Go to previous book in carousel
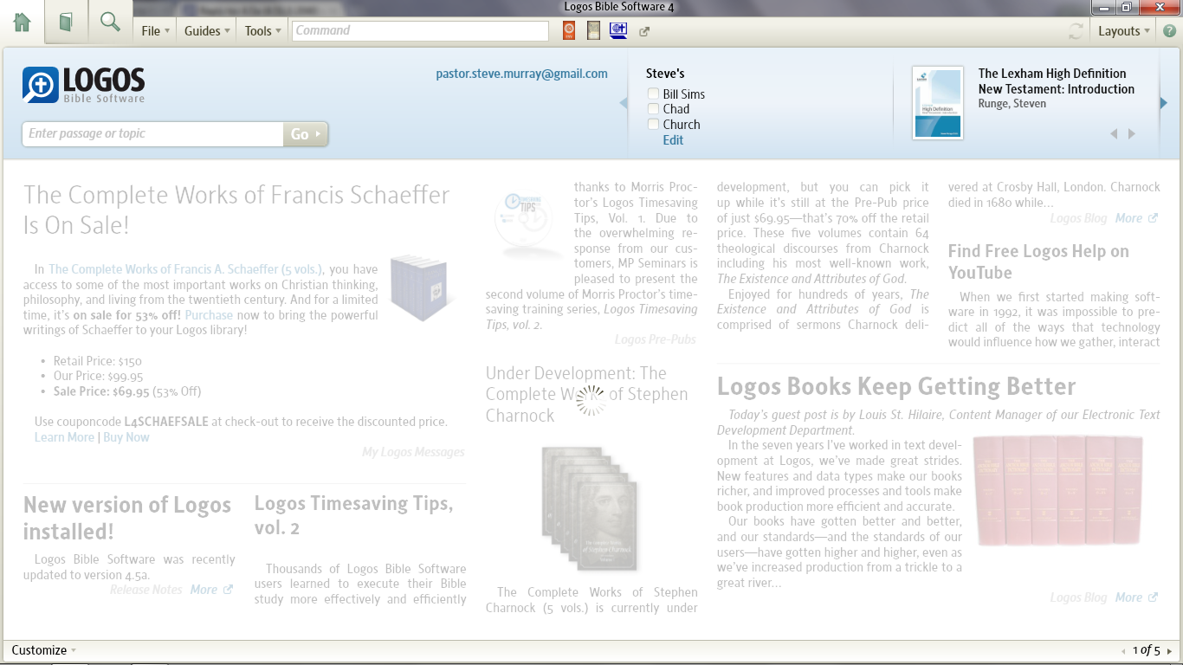The image size is (1183, 665). [1114, 133]
